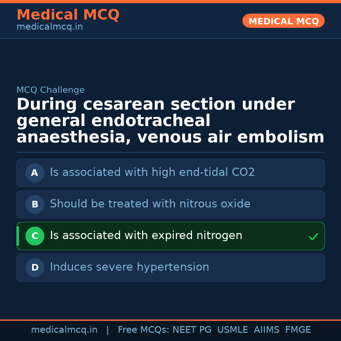Select FMGE in the footer
341x341 pixels.
298,330
